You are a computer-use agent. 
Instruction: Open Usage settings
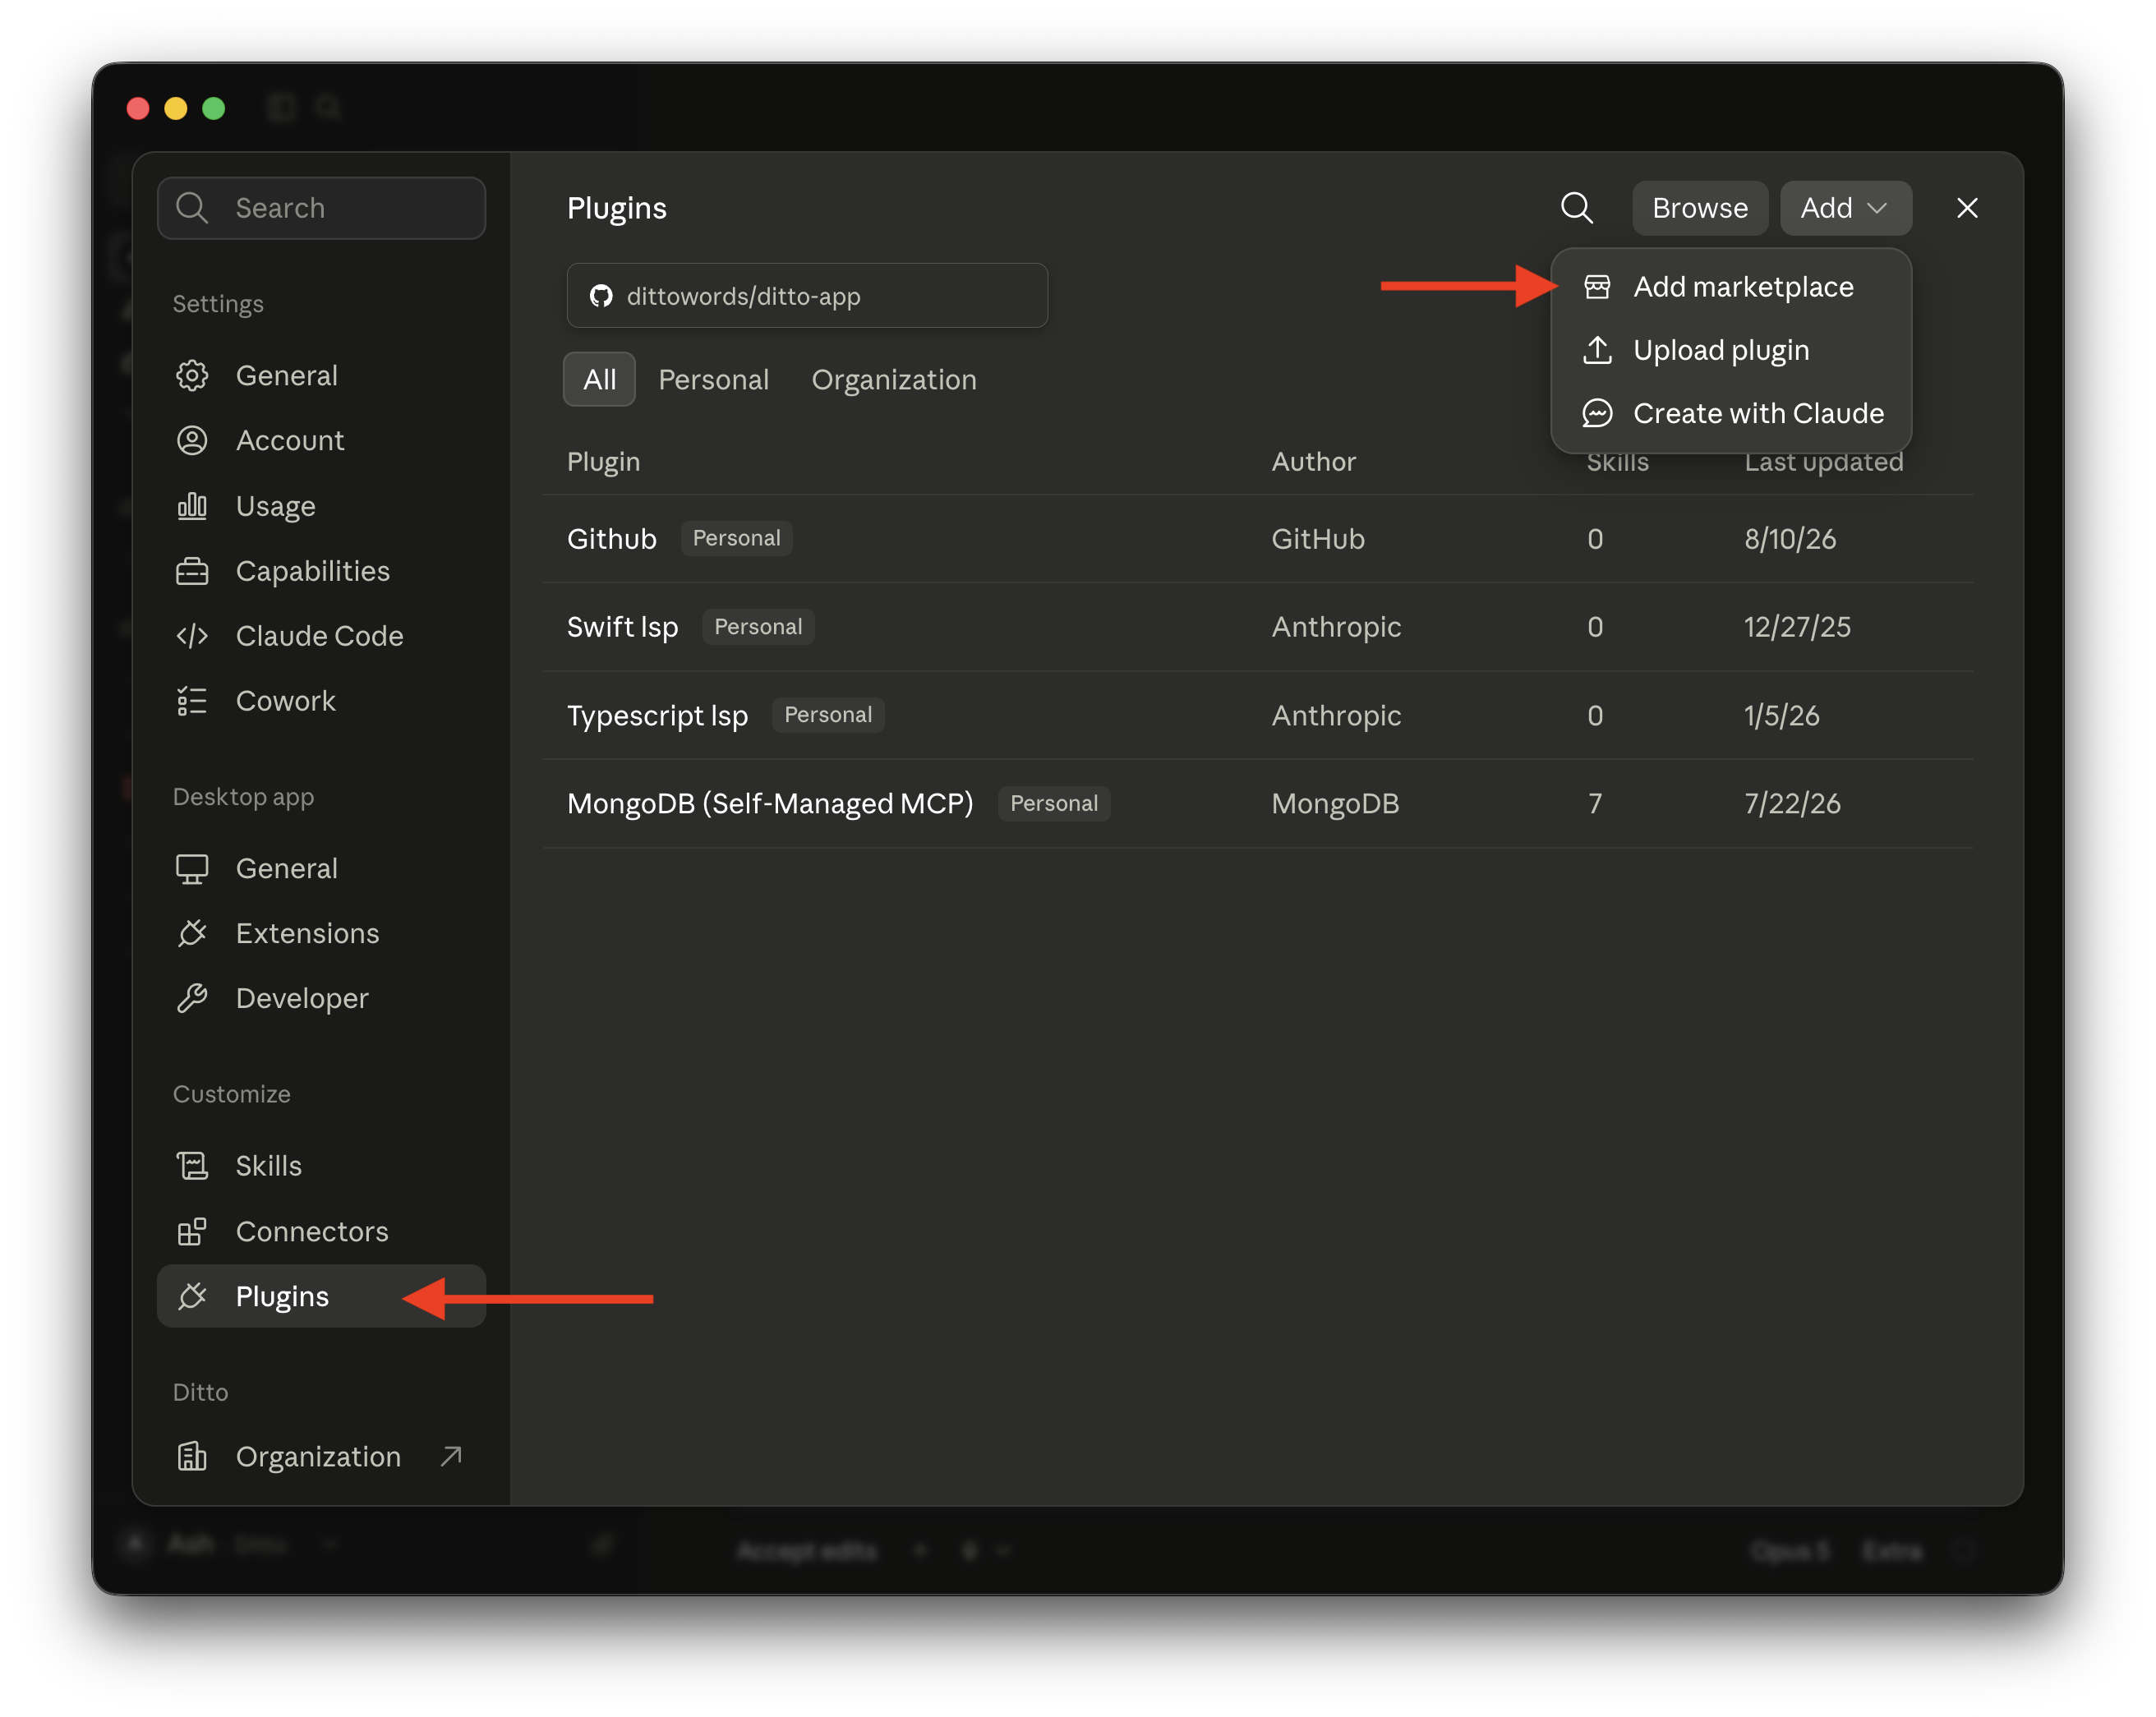321,506
